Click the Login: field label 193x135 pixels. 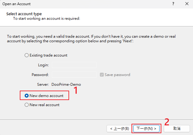(43, 65)
